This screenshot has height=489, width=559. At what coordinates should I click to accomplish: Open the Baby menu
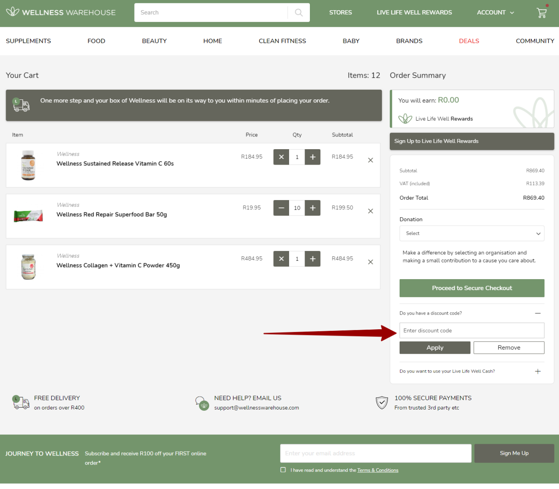351,41
